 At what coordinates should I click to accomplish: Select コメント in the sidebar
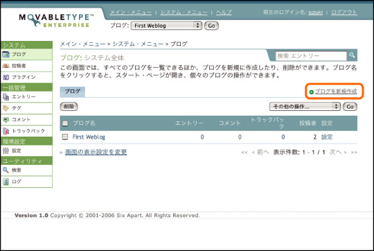26,120
